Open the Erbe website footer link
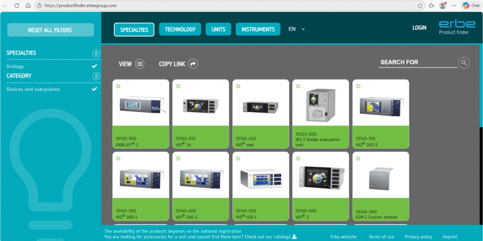483x241 pixels. [x=343, y=237]
